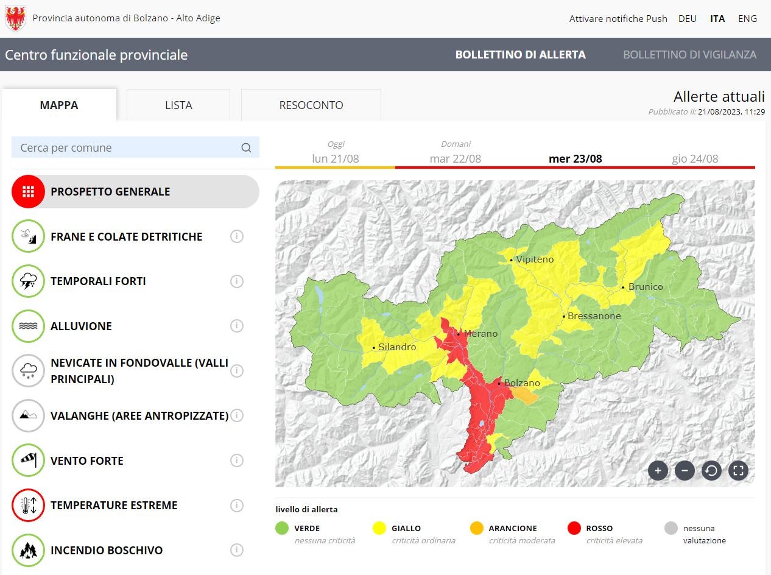The height and width of the screenshot is (575, 771).
Task: Select forecast day gio 24/08
Action: click(695, 159)
